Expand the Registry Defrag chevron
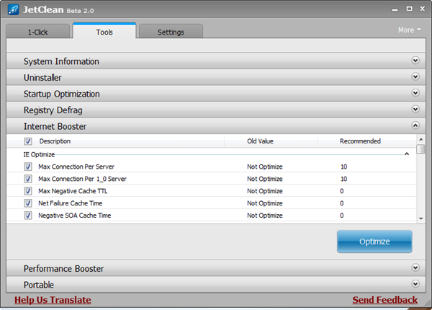Image resolution: width=432 pixels, height=310 pixels. click(x=415, y=109)
